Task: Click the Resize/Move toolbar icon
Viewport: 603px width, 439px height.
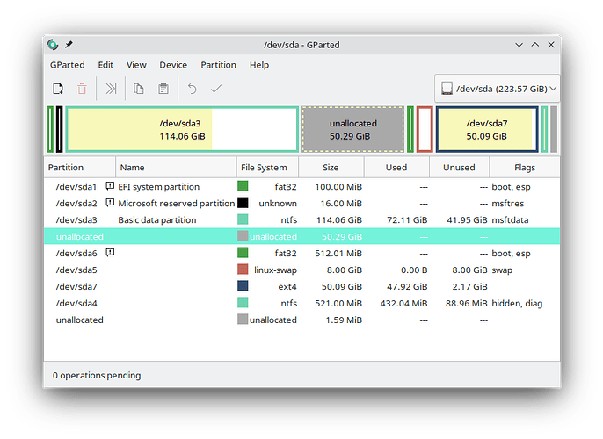Action: coord(111,89)
